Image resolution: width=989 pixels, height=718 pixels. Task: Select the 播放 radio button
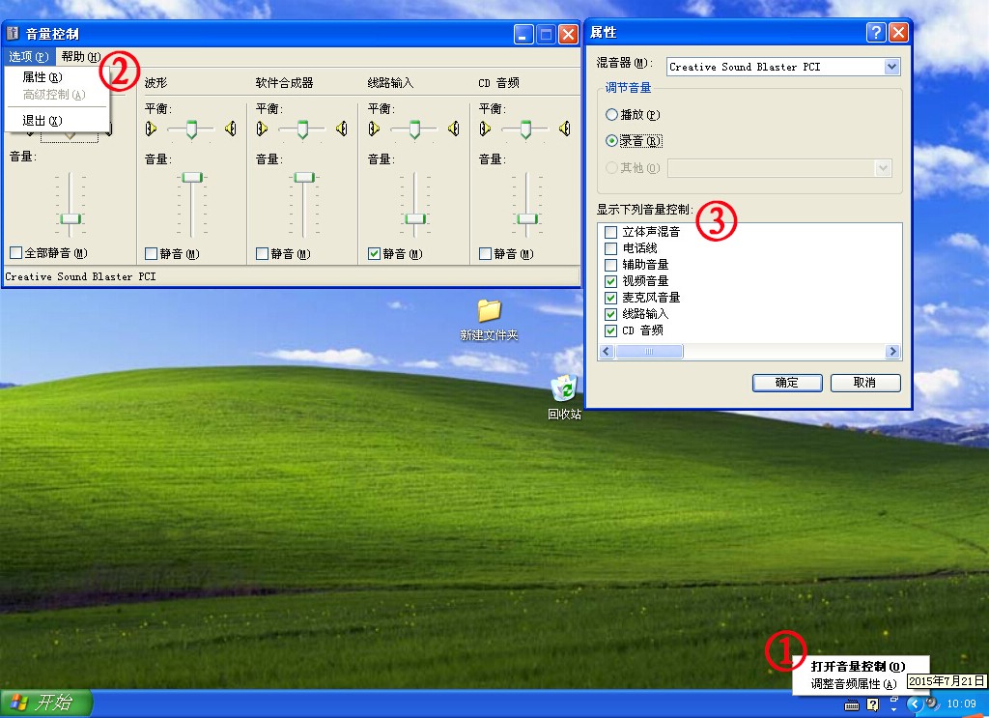click(x=611, y=115)
